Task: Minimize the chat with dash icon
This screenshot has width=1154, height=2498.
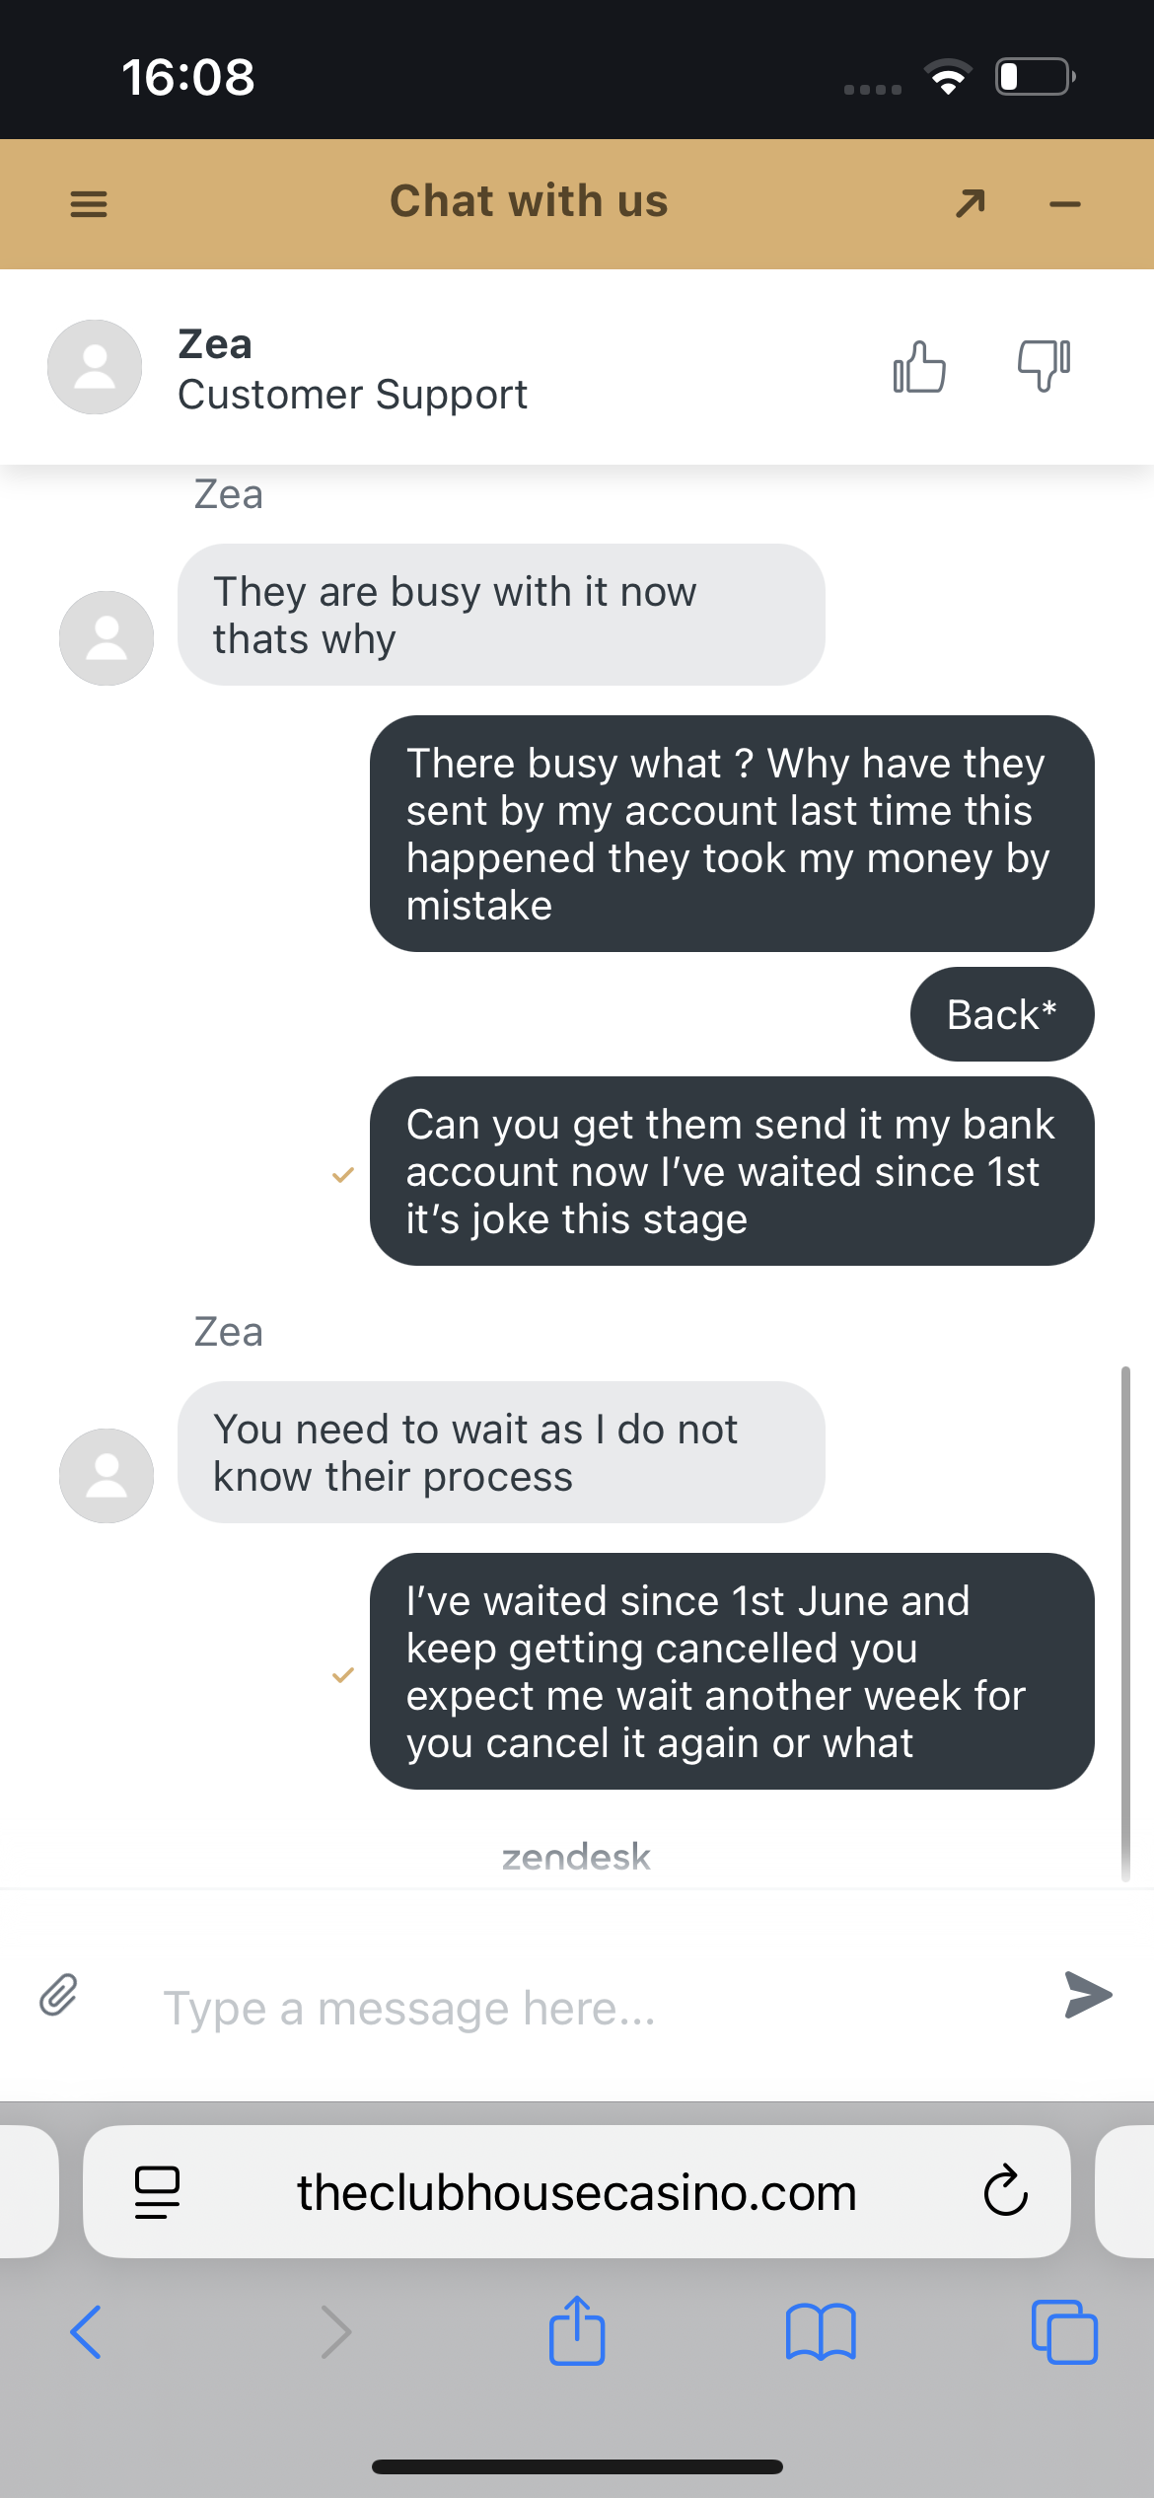Action: (x=1064, y=204)
